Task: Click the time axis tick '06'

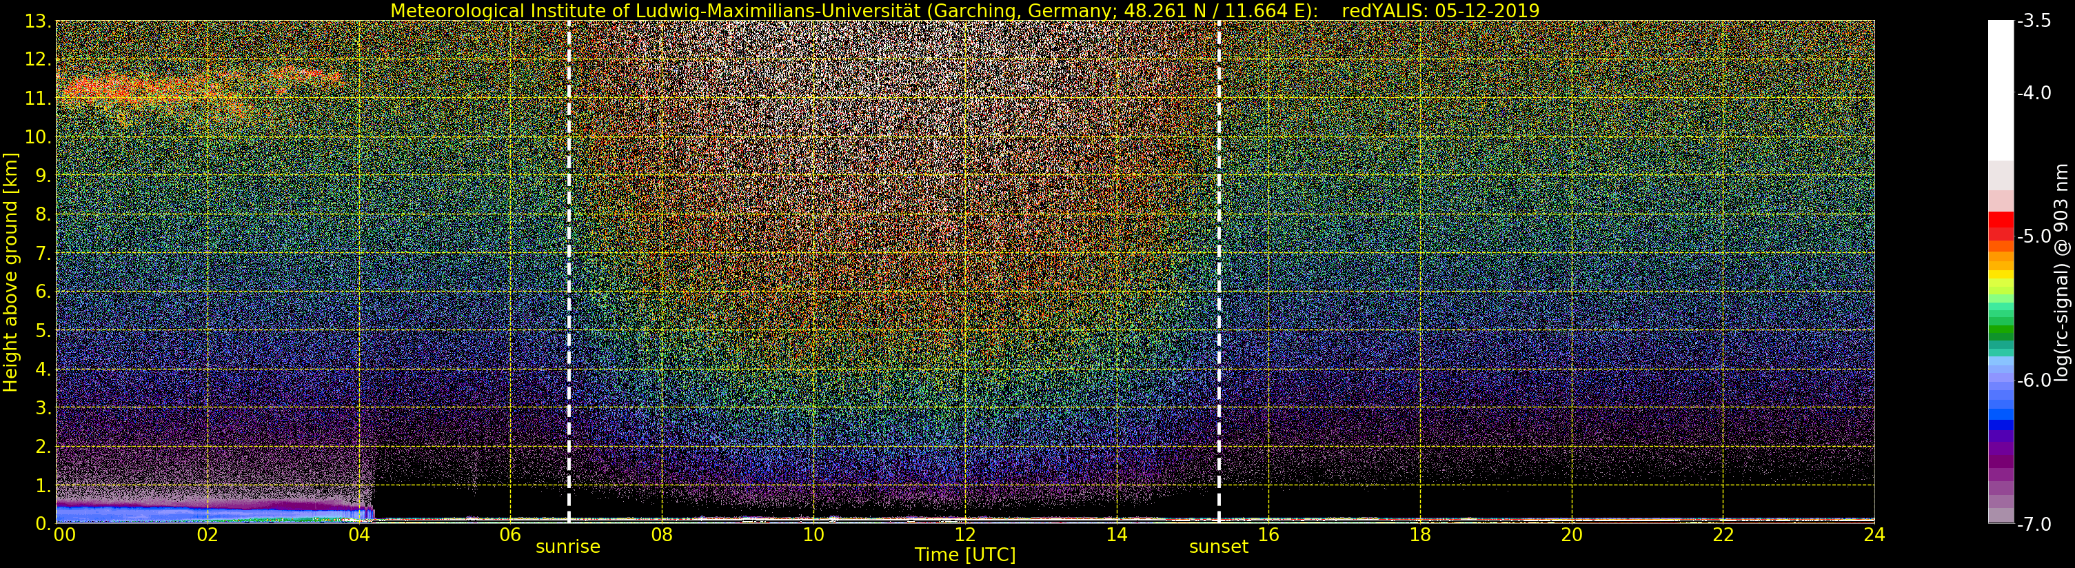Action: coord(510,534)
